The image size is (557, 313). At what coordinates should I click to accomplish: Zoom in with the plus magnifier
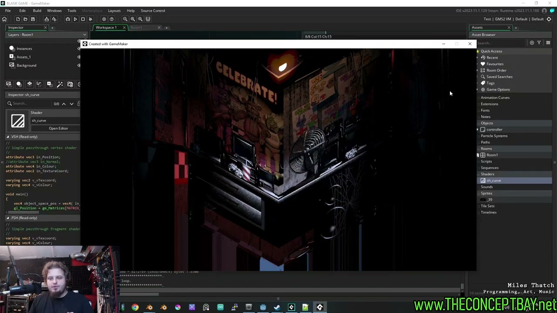(x=140, y=19)
